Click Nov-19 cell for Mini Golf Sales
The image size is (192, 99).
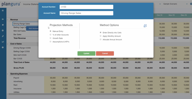(x=174, y=31)
